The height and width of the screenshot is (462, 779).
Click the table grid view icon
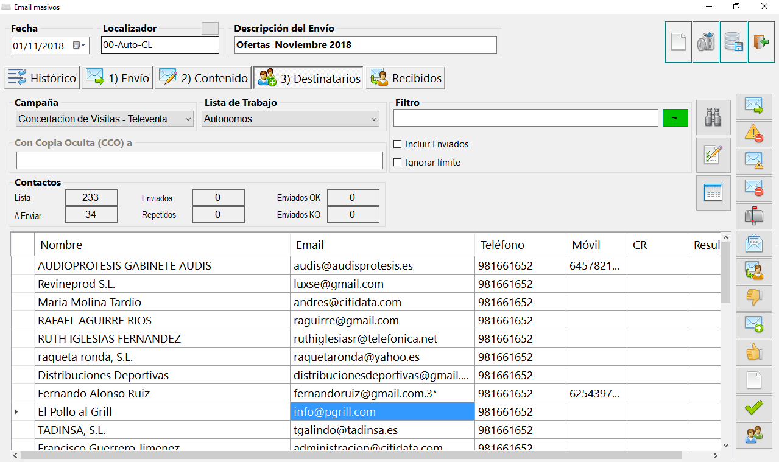[713, 193]
